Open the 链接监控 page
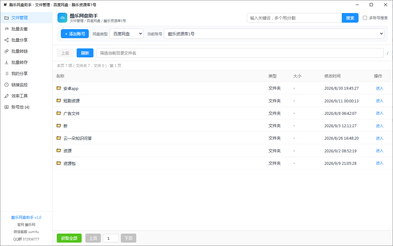The height and width of the screenshot is (246, 393). (x=26, y=85)
